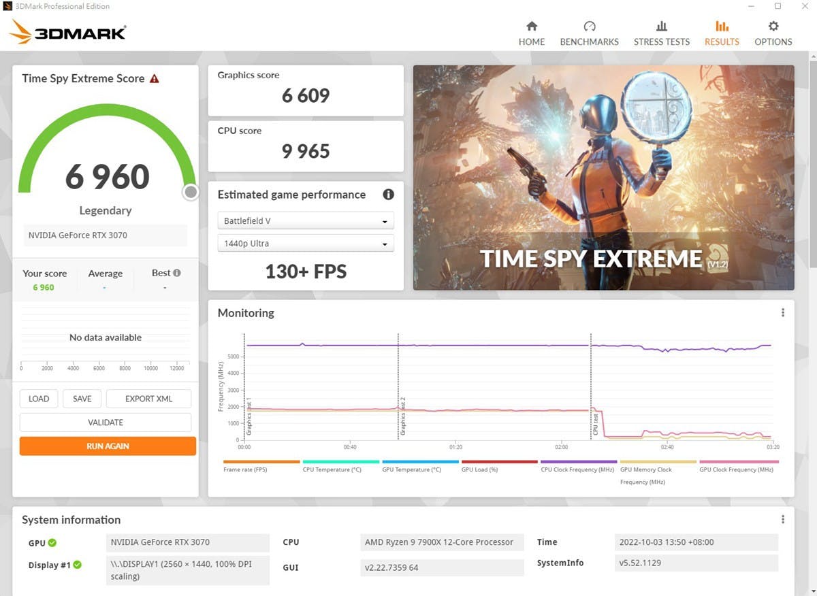The image size is (817, 596).
Task: Open System information three-dot menu
Action: pos(782,519)
